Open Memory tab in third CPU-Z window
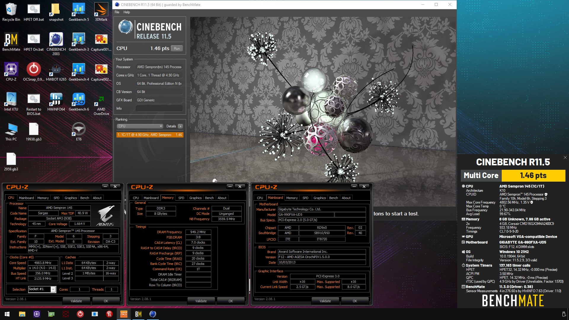The image size is (569, 320). click(x=292, y=198)
